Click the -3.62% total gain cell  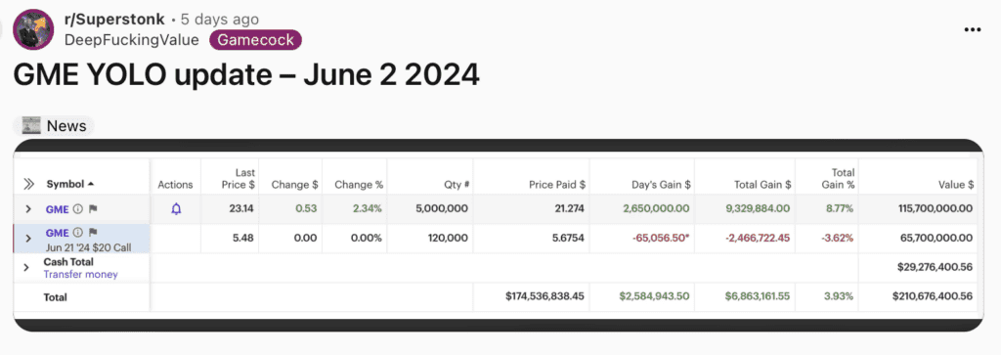[x=837, y=239]
